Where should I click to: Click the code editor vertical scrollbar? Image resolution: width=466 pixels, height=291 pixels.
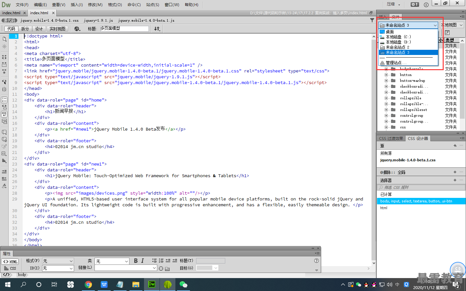(374, 150)
